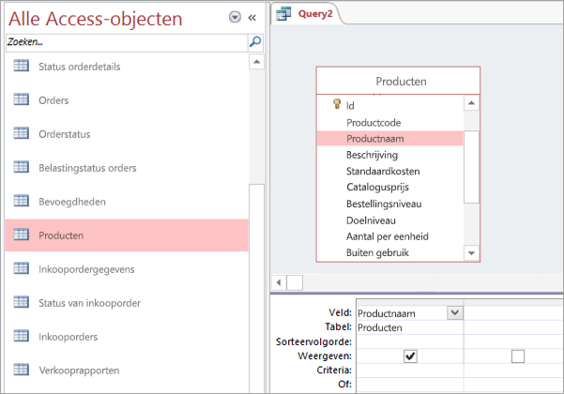Image resolution: width=564 pixels, height=394 pixels.
Task: Click the table icon beside Verkooprapporten
Action: click(x=22, y=370)
